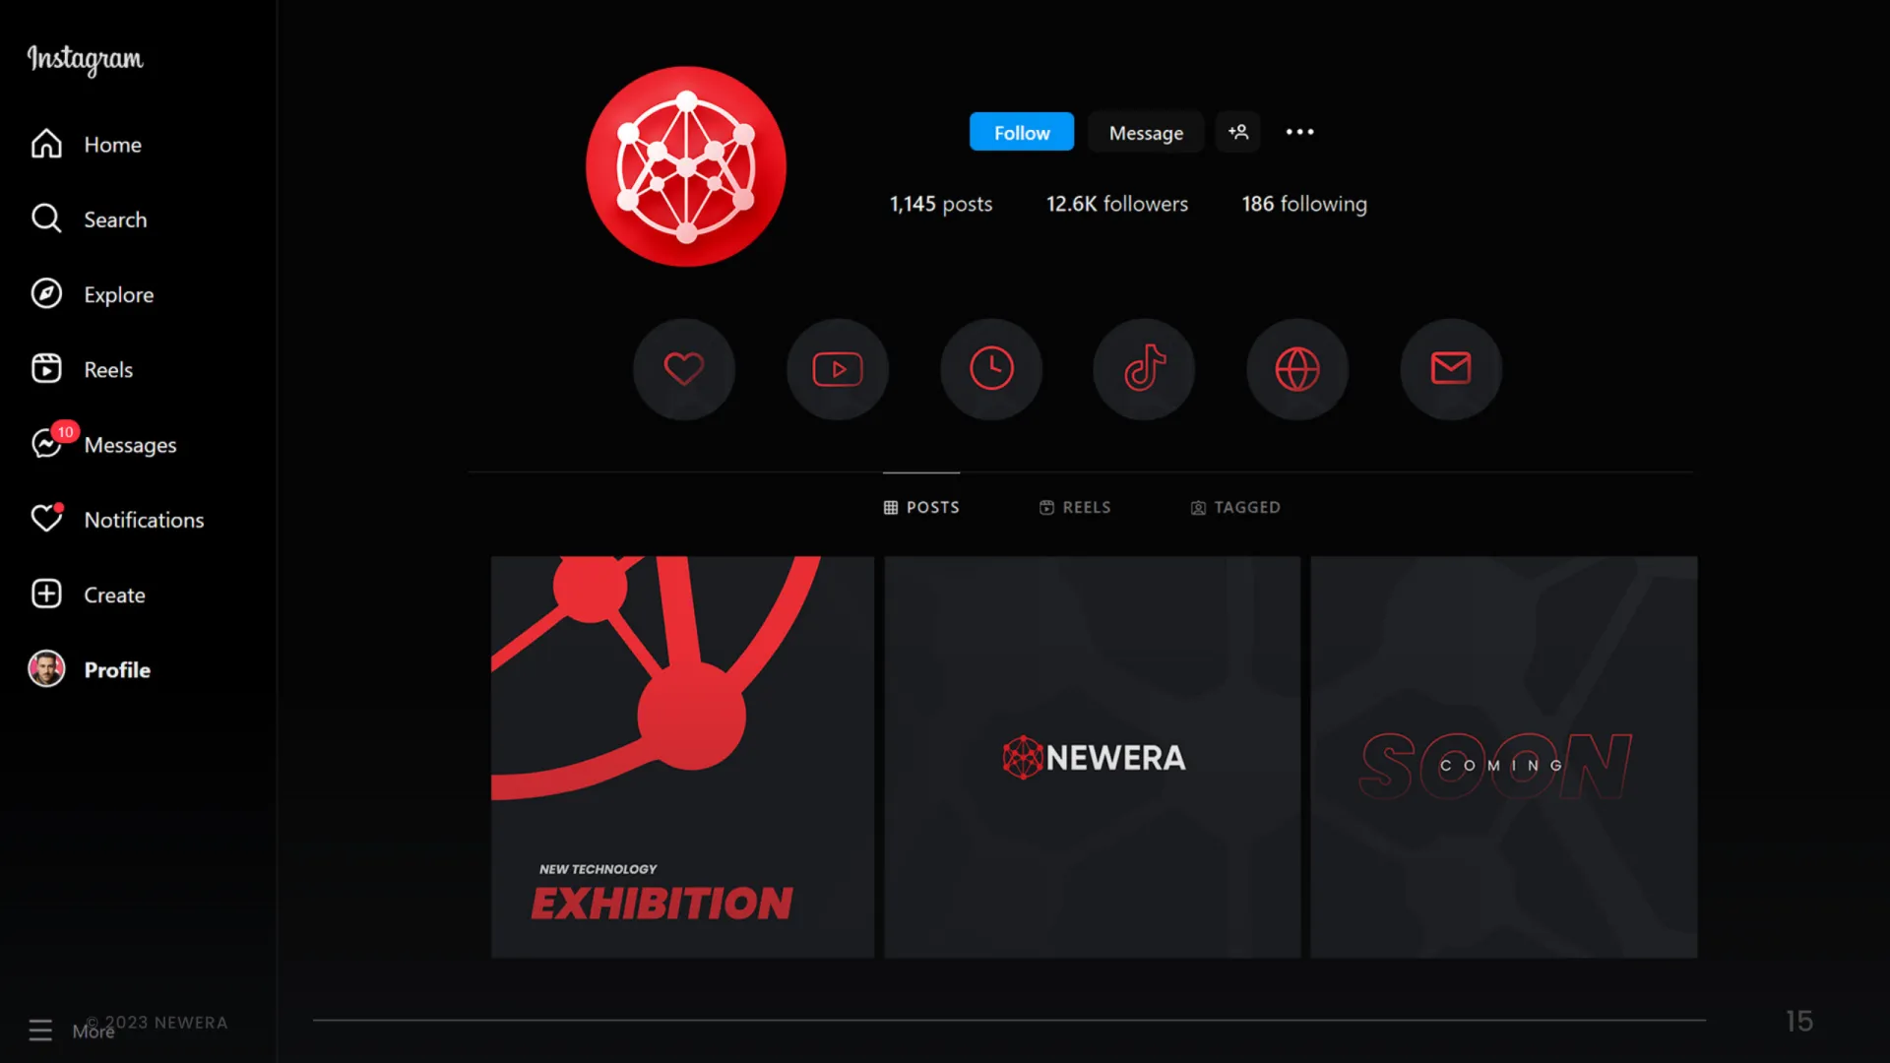Viewport: 1890px width, 1063px height.
Task: Open the NEWERA logo post
Action: [x=1092, y=757]
